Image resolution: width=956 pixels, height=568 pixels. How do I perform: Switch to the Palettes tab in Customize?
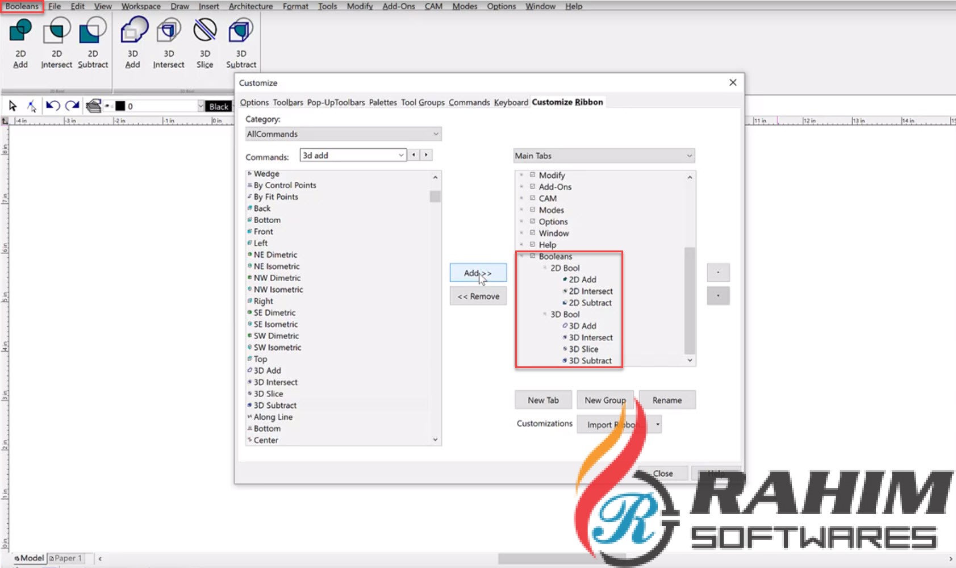[x=383, y=102]
